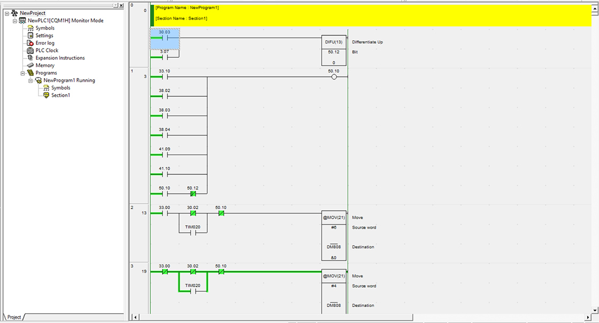The height and width of the screenshot is (323, 599).
Task: Select the Memory chip icon
Action: 30,65
